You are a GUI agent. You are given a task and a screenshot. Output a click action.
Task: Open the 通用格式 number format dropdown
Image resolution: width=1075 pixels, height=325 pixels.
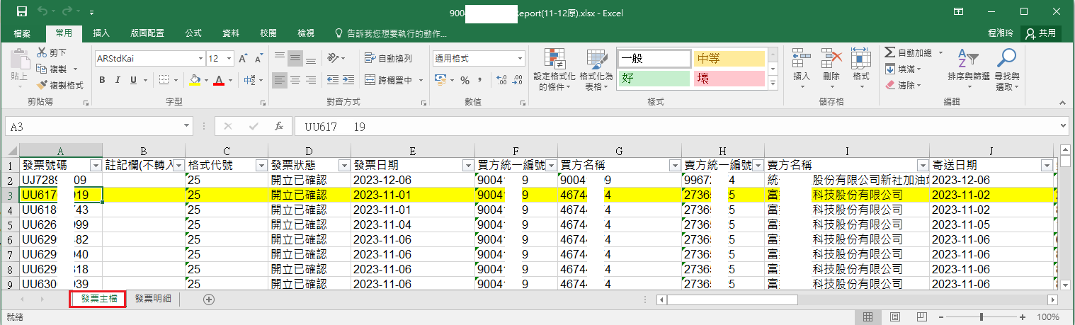tap(521, 58)
